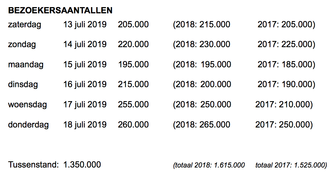335x179 pixels.
Task: Click the date 15 juli 2019
Action: point(85,65)
